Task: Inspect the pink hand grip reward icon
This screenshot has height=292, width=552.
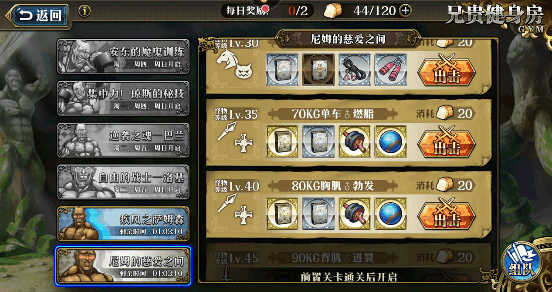Action: pos(391,70)
